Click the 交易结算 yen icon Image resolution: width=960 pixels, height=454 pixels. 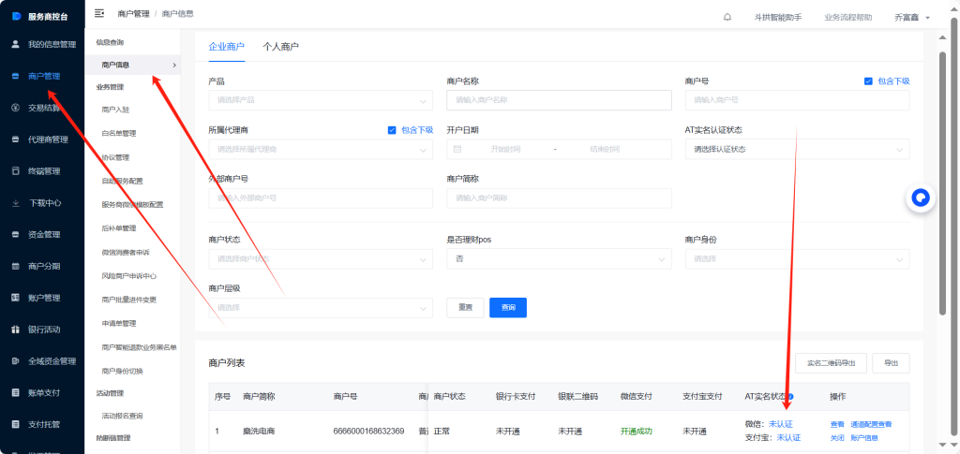pyautogui.click(x=16, y=108)
